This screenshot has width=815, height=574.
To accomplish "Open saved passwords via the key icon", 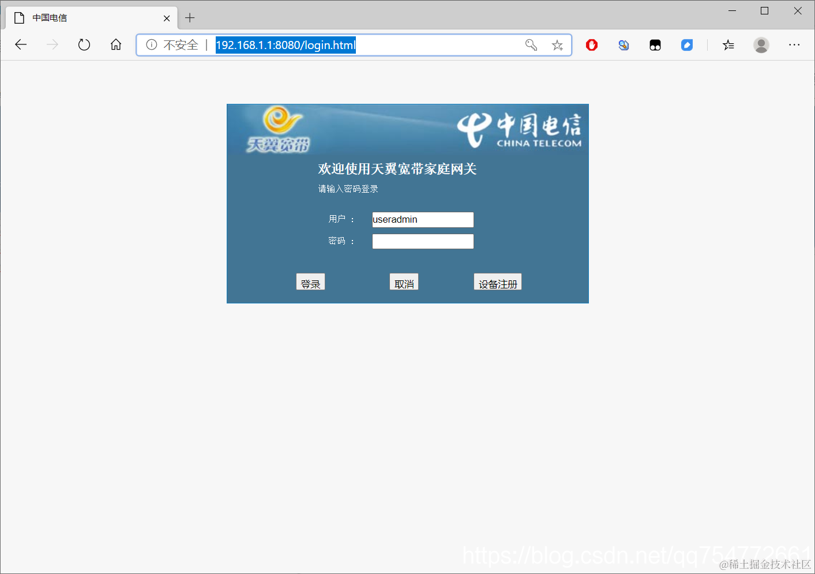I will click(x=531, y=44).
